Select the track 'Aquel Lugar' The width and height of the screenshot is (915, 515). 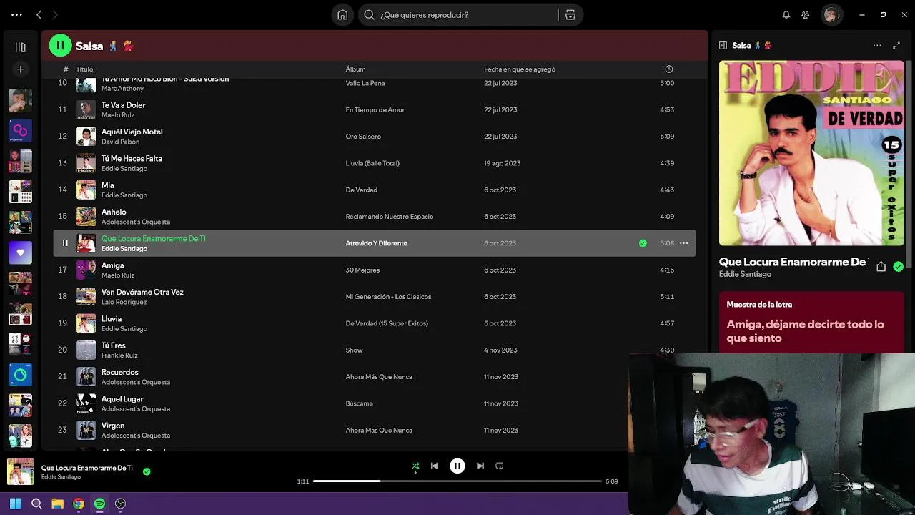122,399
